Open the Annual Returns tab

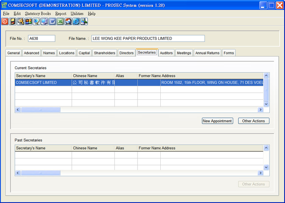coord(207,53)
